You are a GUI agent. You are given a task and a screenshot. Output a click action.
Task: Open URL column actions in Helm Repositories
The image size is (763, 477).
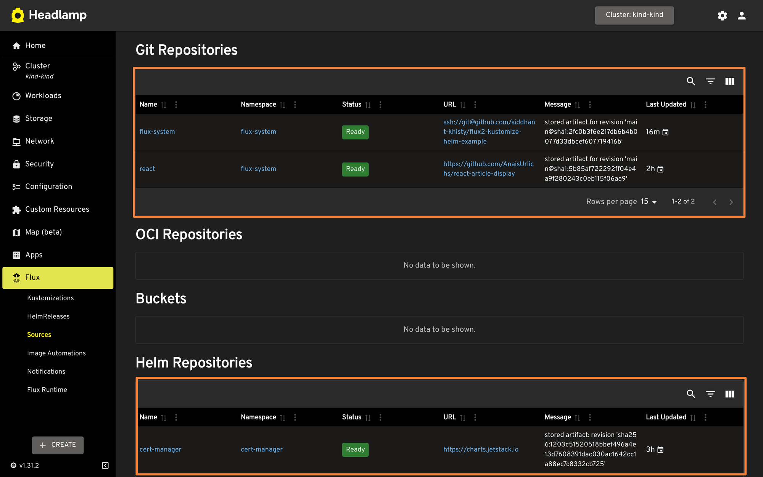(x=475, y=417)
